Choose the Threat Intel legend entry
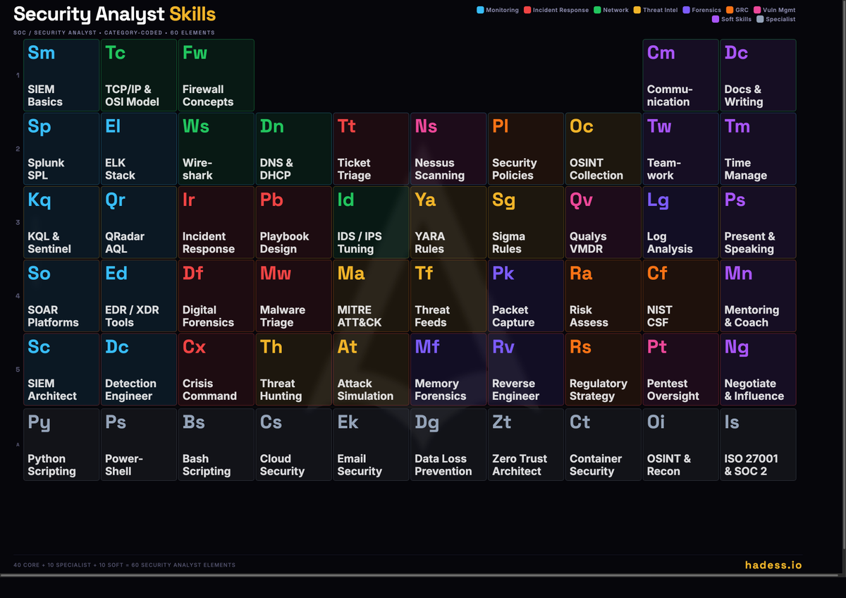This screenshot has height=598, width=846. pyautogui.click(x=656, y=10)
